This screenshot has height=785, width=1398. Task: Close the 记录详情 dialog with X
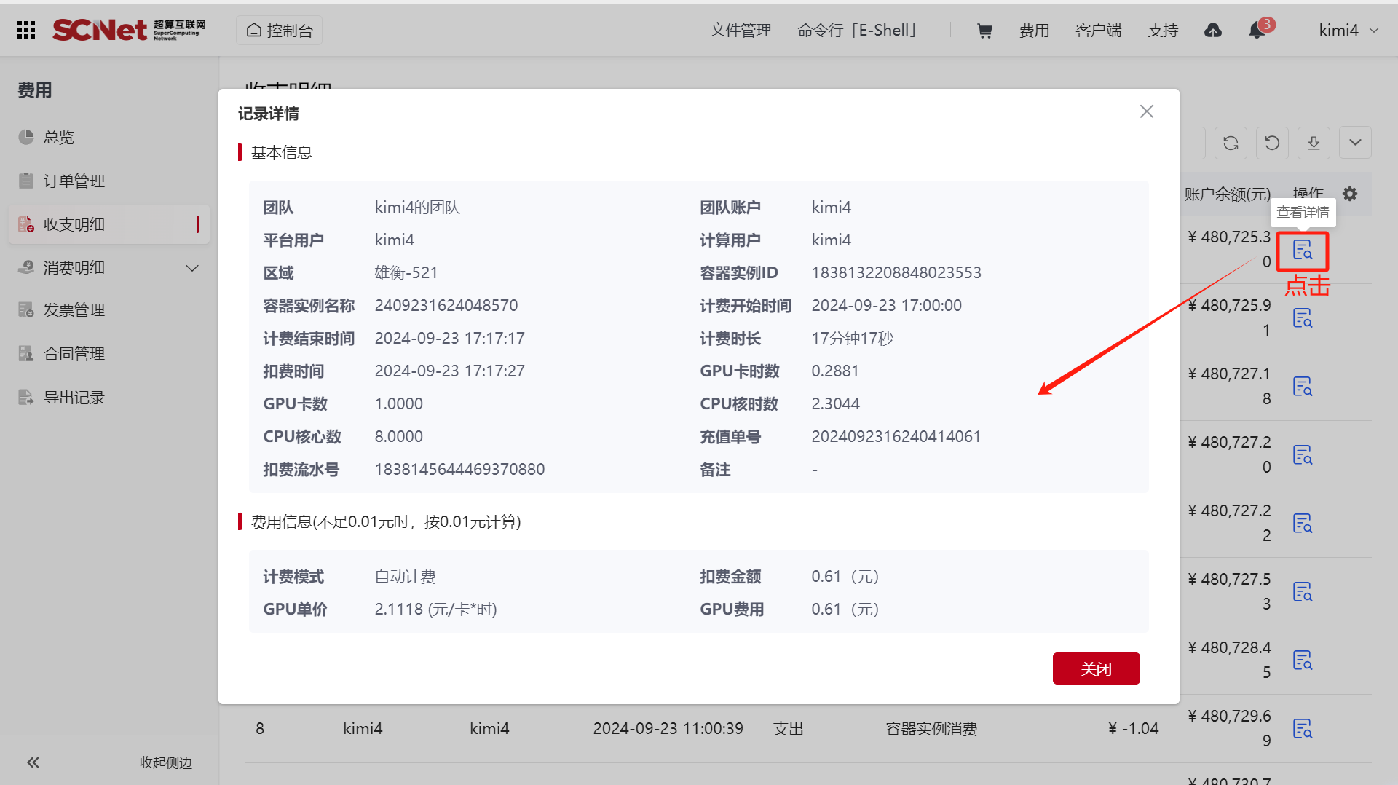(1147, 111)
